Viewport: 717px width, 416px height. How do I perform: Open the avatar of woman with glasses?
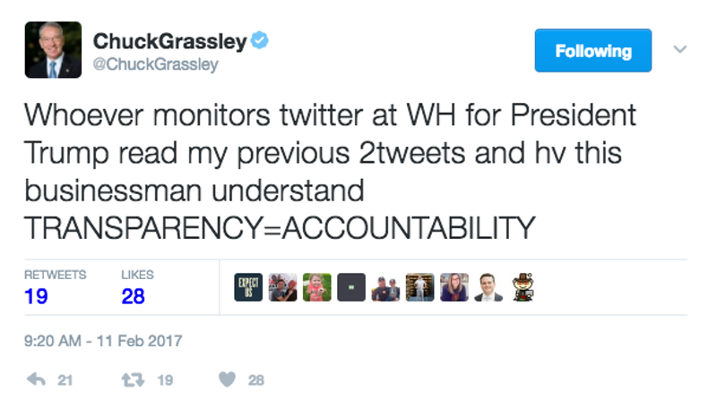pos(454,287)
